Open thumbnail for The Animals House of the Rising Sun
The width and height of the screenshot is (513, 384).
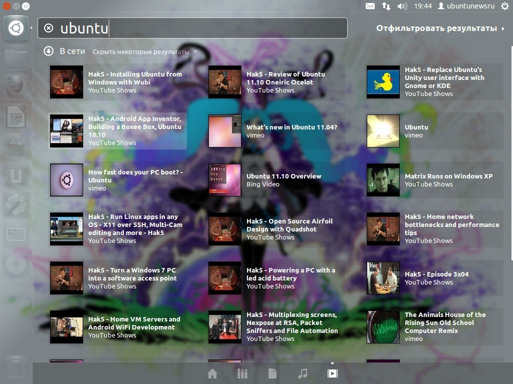tap(383, 327)
